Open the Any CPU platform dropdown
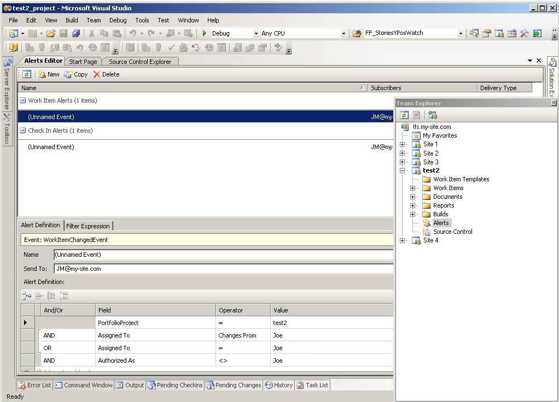 pos(343,33)
